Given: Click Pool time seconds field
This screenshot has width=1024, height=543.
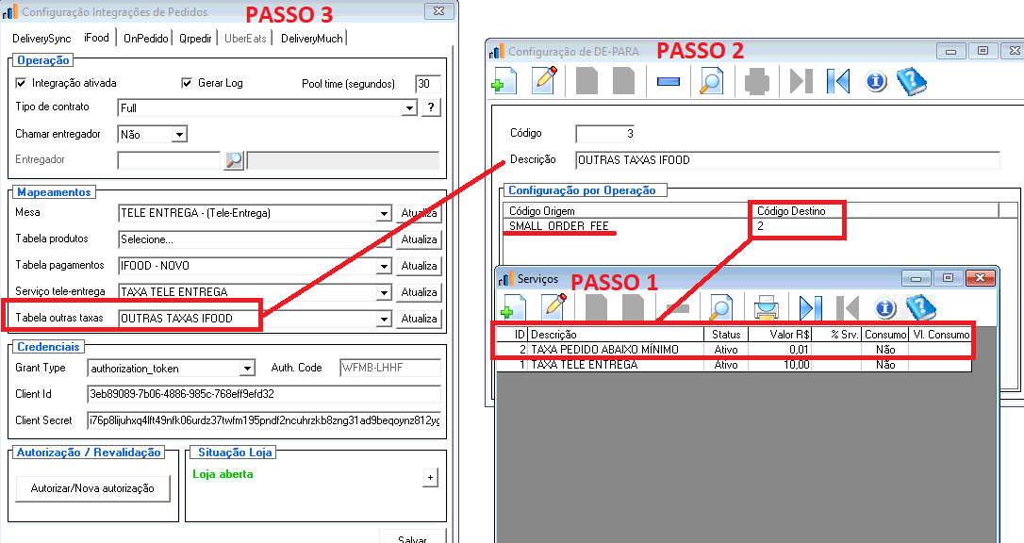Looking at the screenshot, I should coord(428,84).
